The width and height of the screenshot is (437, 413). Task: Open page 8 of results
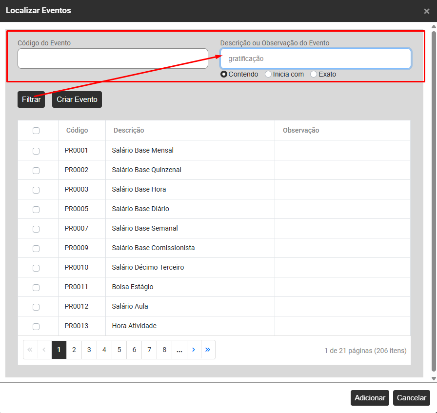point(164,350)
